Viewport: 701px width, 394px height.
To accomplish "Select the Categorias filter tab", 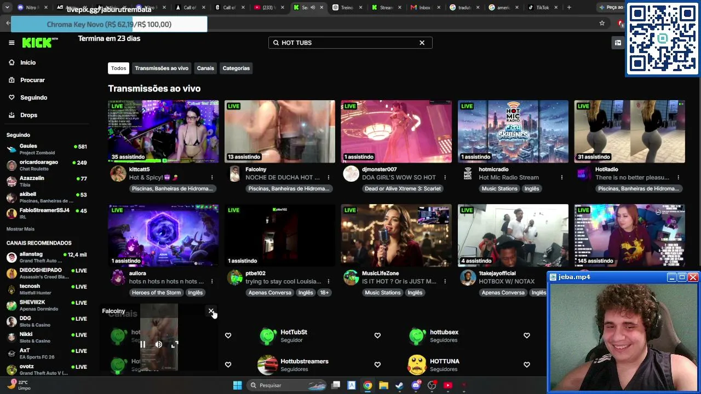I will [x=236, y=68].
